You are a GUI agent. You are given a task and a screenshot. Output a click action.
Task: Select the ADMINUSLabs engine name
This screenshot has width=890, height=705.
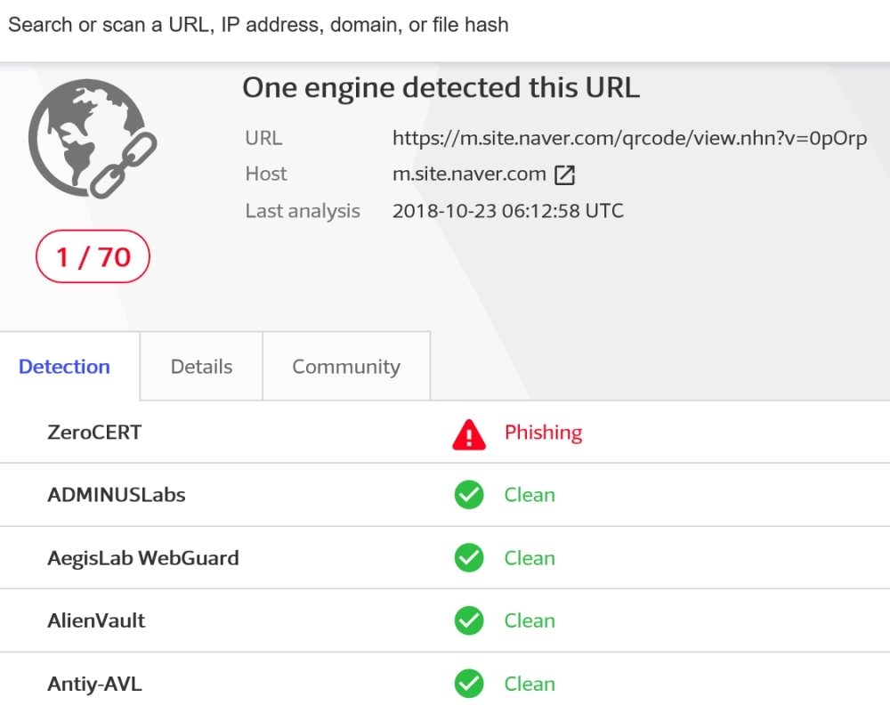point(117,495)
